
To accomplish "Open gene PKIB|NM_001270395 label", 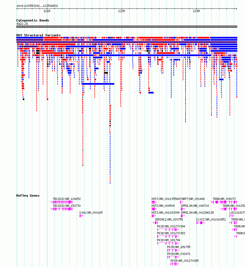I will [x=184, y=261].
